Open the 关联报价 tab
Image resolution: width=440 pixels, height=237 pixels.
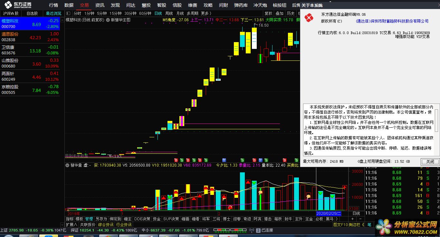point(88,225)
